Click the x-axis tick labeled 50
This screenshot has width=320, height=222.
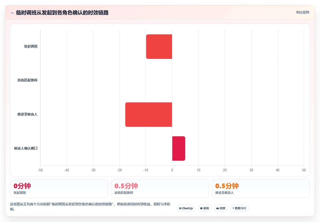tap(304, 170)
